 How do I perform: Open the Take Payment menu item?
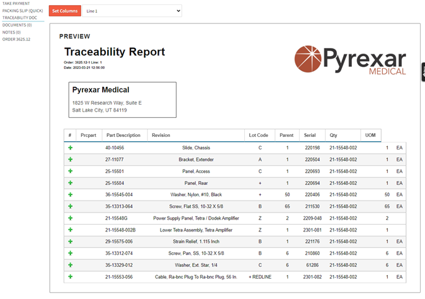(x=16, y=4)
